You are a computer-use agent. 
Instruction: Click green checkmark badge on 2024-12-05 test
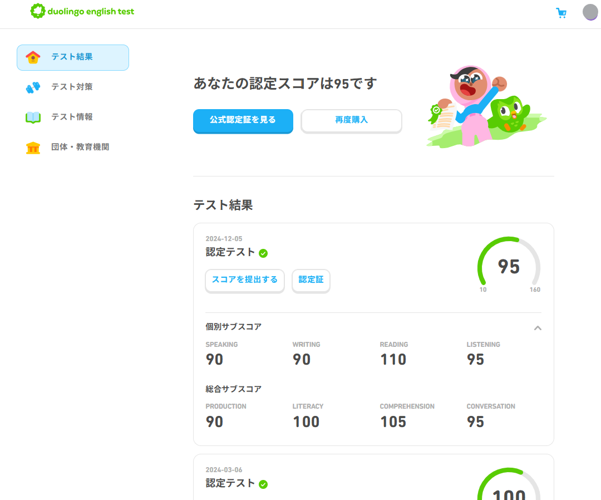pos(263,253)
